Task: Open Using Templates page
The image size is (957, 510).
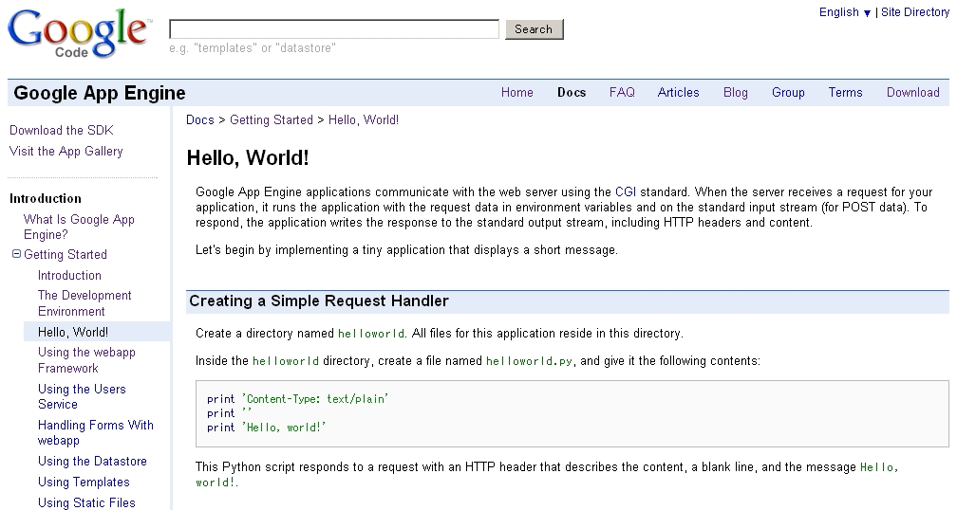Action: 84,482
